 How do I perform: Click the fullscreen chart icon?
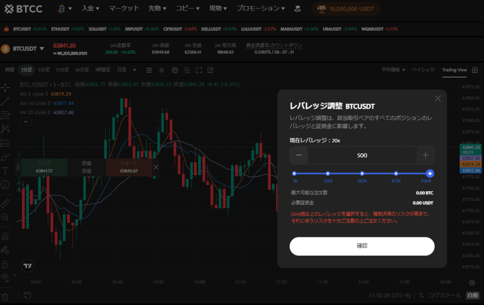pyautogui.click(x=199, y=70)
